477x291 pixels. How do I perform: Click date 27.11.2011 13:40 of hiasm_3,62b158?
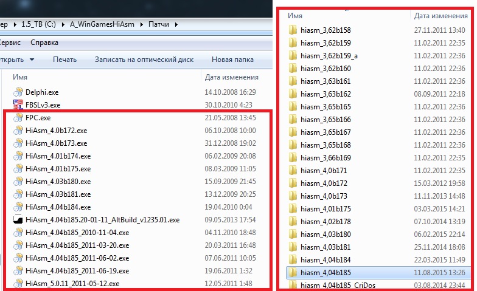[439, 30]
